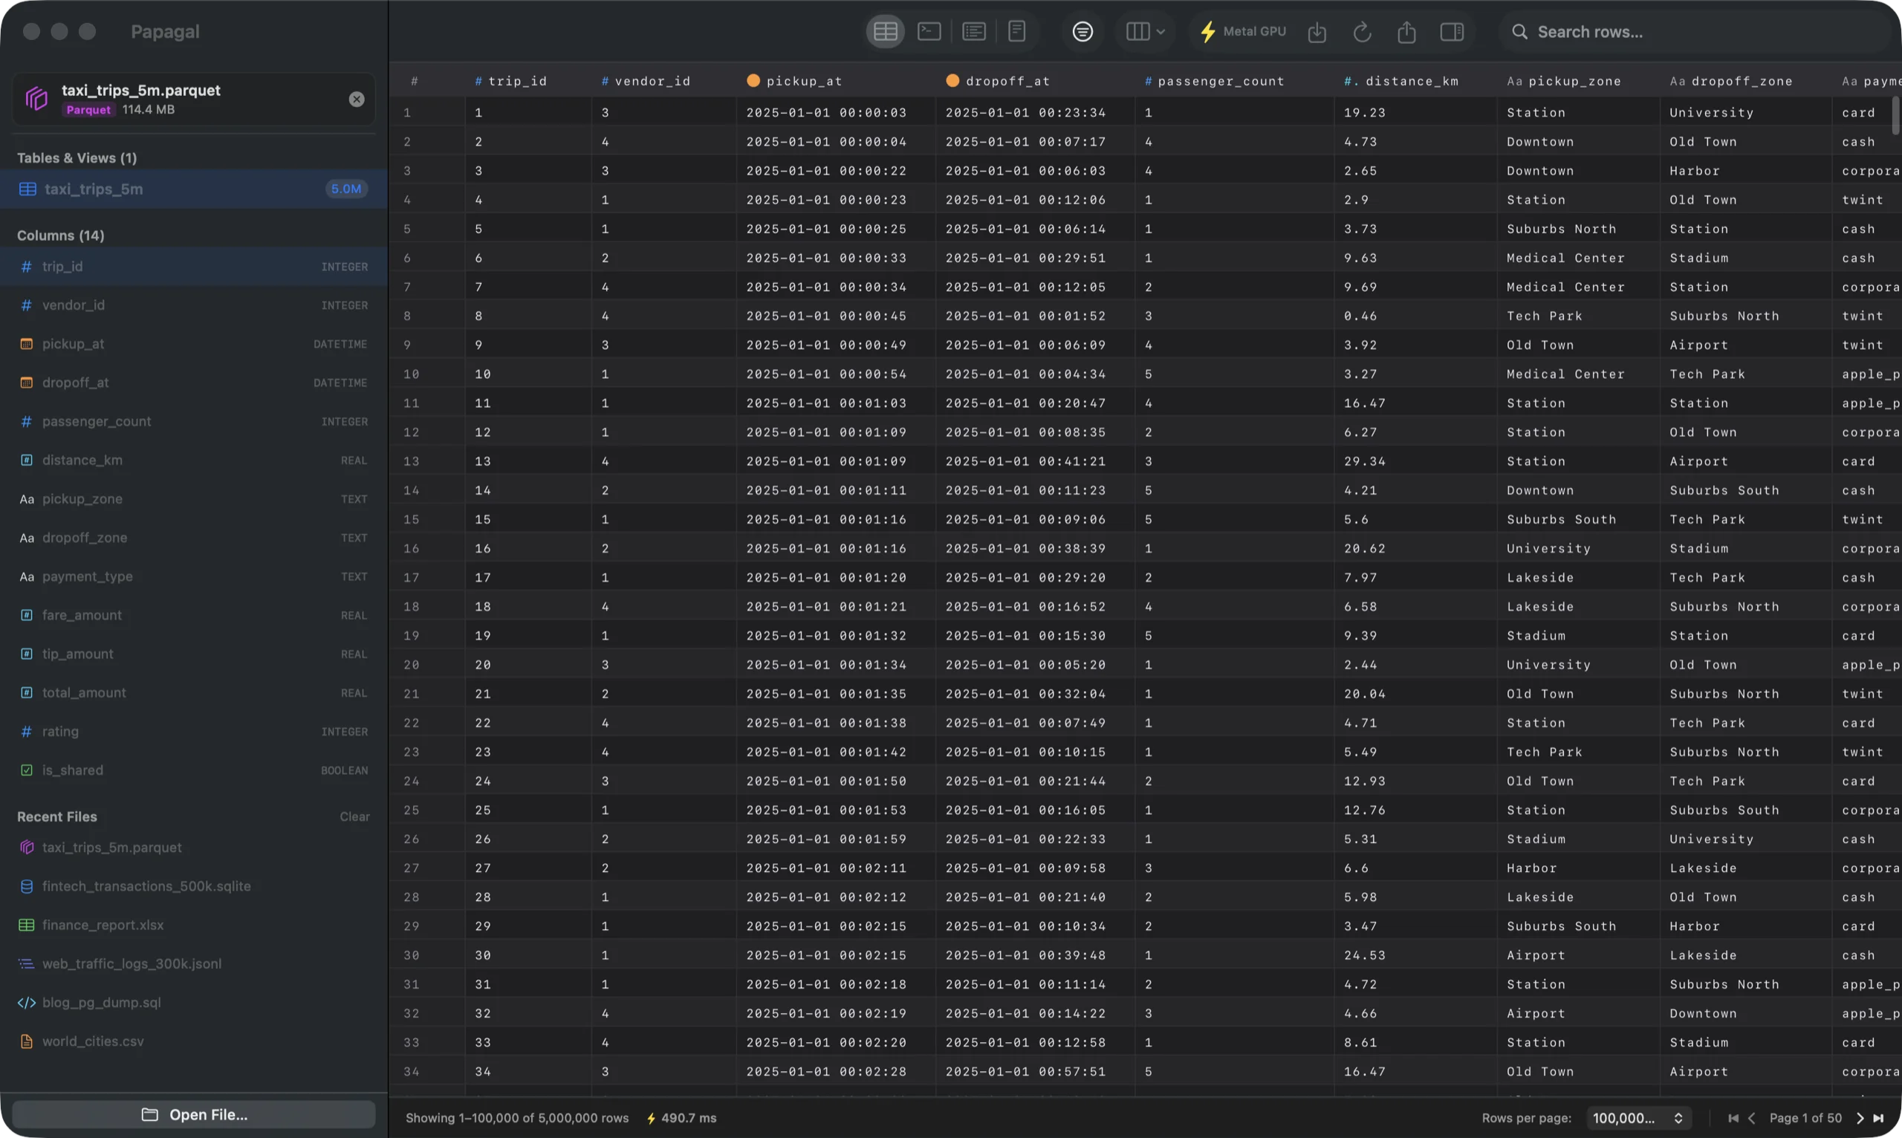1902x1138 pixels.
Task: Select the is_shared boolean column in sidebar
Action: coord(193,770)
